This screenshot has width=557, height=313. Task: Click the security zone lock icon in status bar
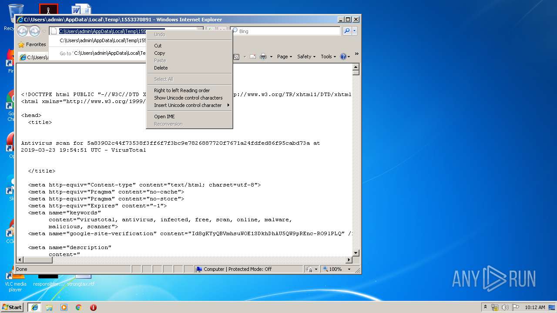309,269
